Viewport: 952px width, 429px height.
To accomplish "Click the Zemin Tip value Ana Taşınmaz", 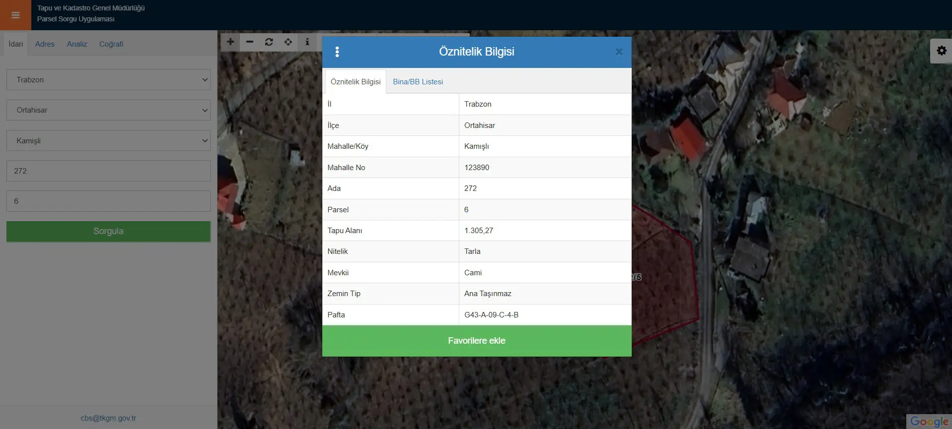I will tap(488, 294).
